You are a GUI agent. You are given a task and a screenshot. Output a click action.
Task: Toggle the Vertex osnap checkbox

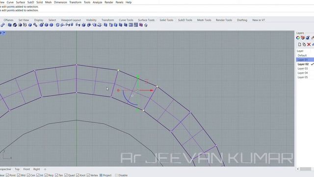[88, 175]
